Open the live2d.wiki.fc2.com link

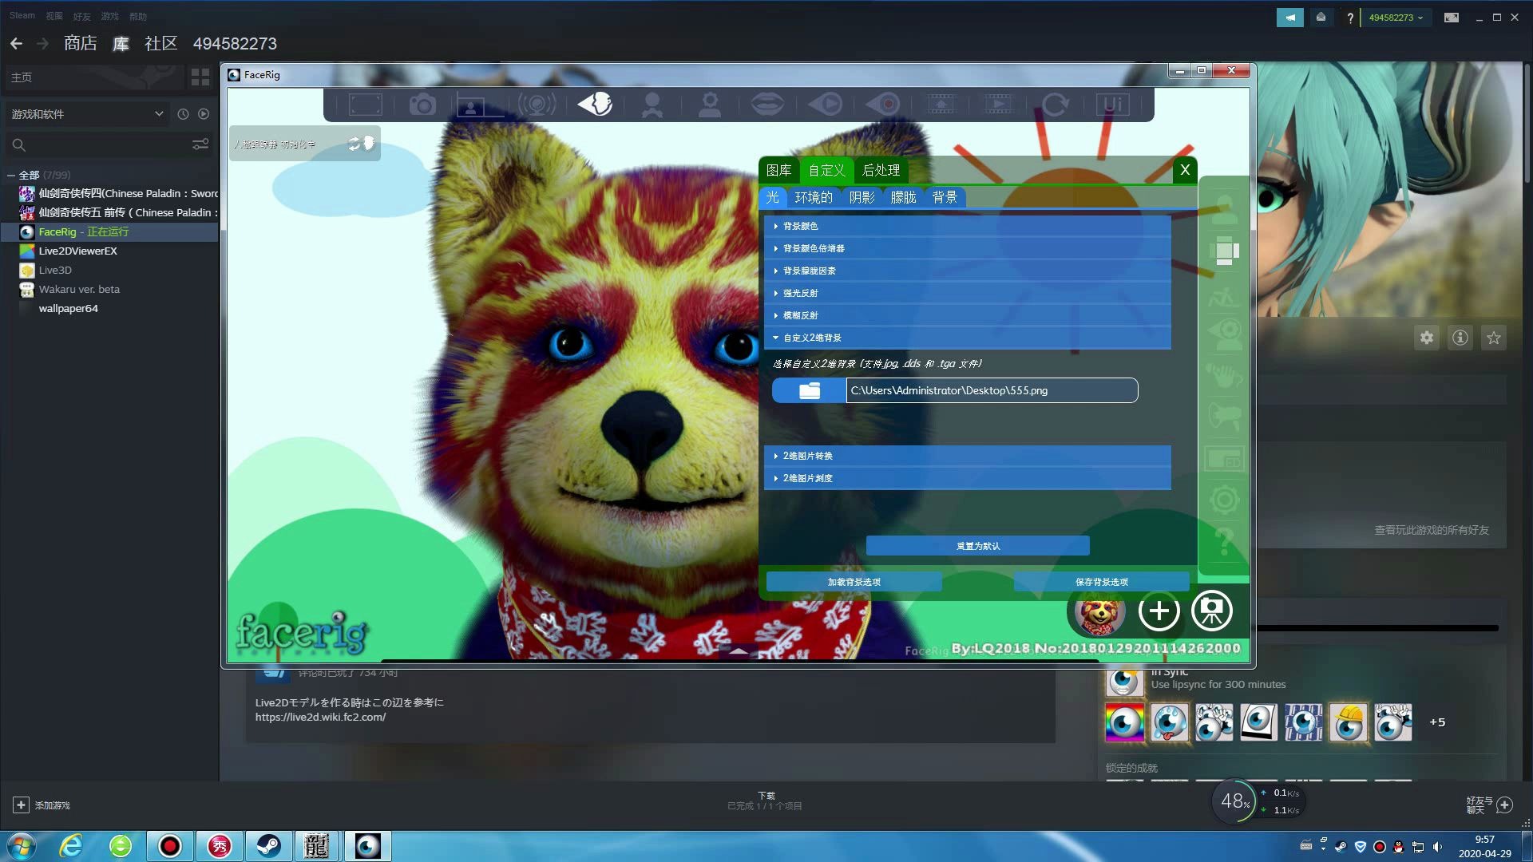coord(320,718)
